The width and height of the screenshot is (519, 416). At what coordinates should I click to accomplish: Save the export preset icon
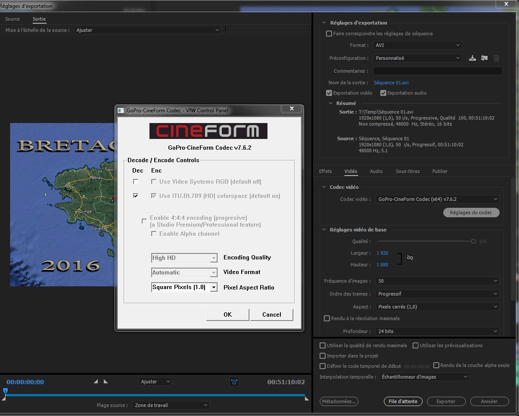coord(472,58)
